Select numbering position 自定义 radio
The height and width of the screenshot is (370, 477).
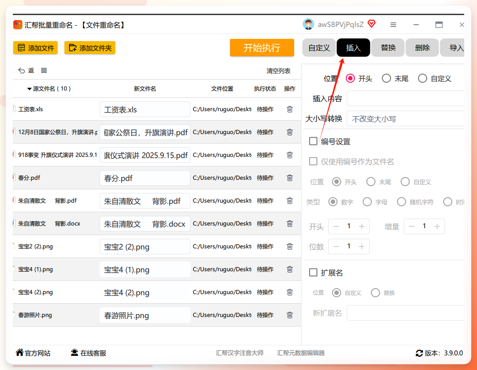(x=405, y=182)
